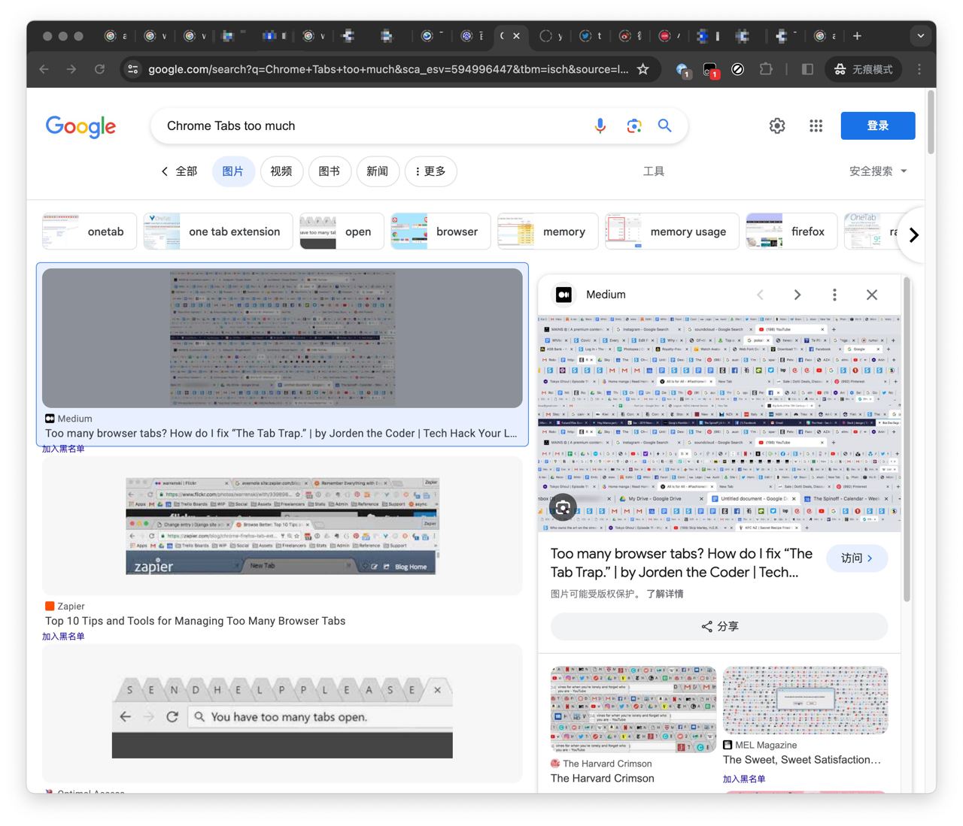Expand the tab search dropdown arrow

[x=920, y=35]
